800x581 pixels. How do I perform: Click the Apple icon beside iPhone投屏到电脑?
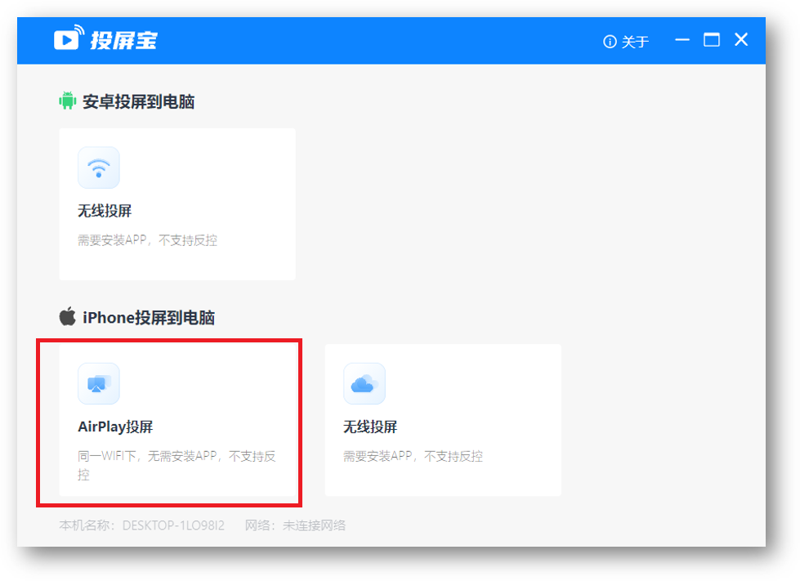[68, 317]
